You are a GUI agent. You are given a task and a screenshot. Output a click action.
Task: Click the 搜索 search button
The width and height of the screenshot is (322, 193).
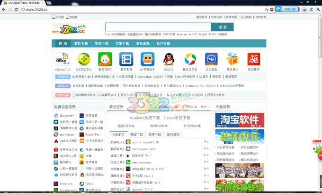tap(223, 27)
